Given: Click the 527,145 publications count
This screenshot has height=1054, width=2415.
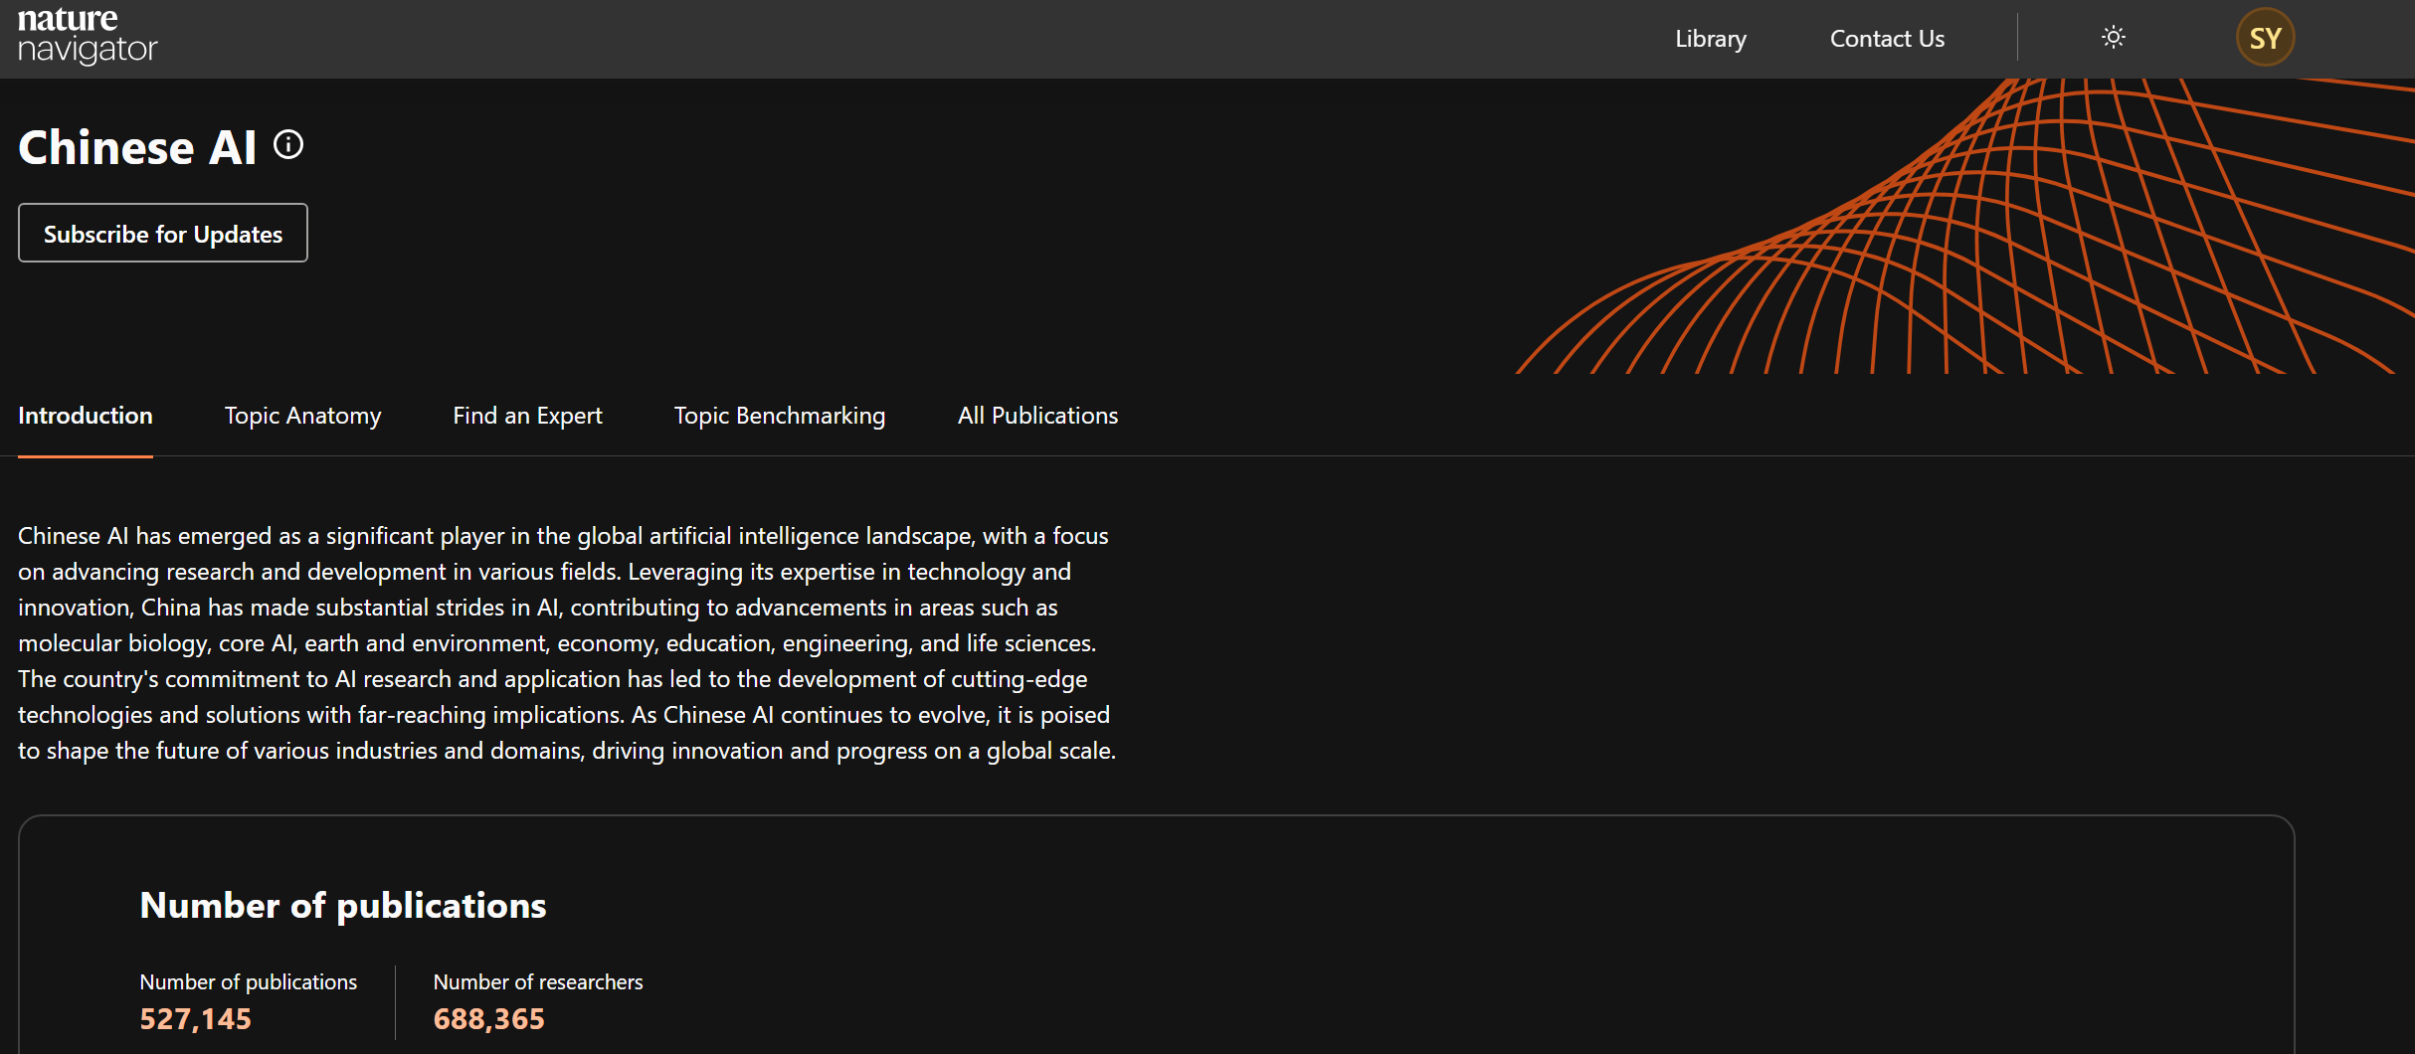Looking at the screenshot, I should [195, 1018].
